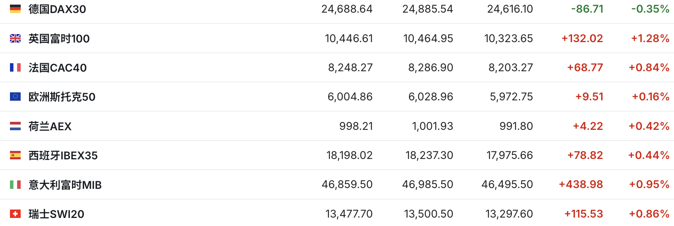Screen dimensions: 674x226
Task: Open the 欧洲斯托克50 index page
Action: (x=62, y=97)
